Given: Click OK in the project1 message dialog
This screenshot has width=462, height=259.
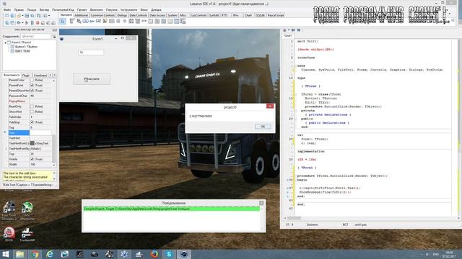Looking at the screenshot, I should 263,127.
